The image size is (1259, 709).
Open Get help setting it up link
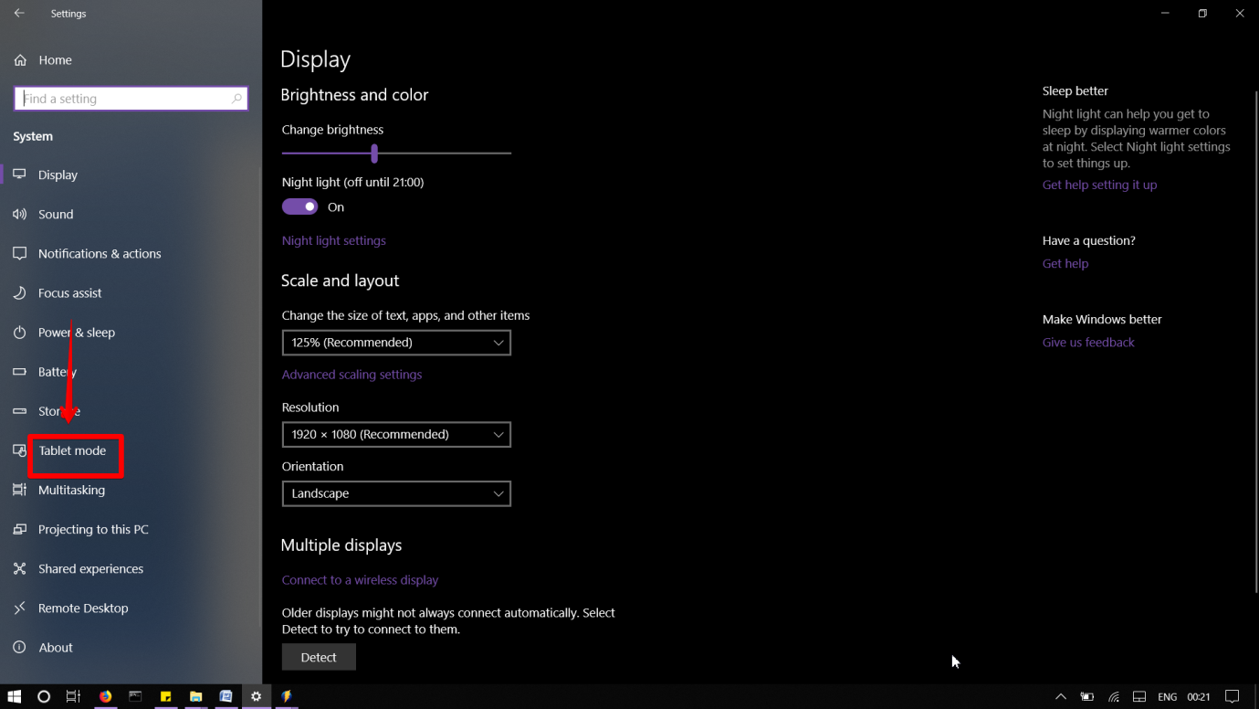click(1099, 185)
